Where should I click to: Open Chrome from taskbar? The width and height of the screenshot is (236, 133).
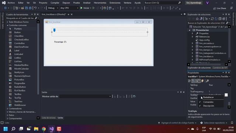[44, 129]
